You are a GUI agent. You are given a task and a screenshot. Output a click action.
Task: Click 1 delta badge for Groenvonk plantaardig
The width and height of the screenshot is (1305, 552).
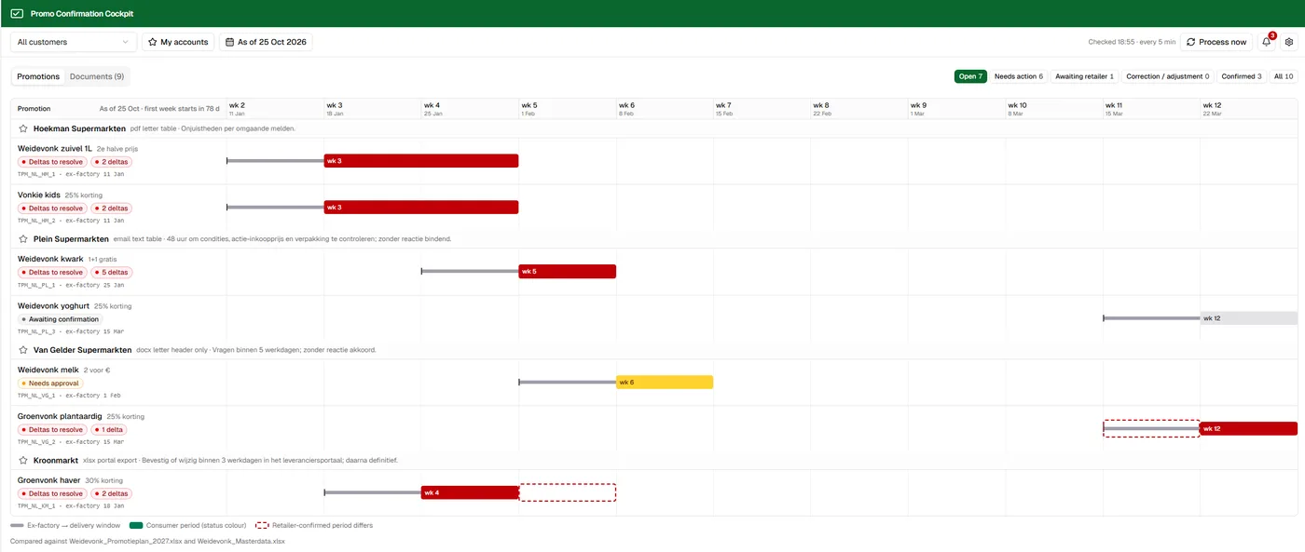pos(109,429)
